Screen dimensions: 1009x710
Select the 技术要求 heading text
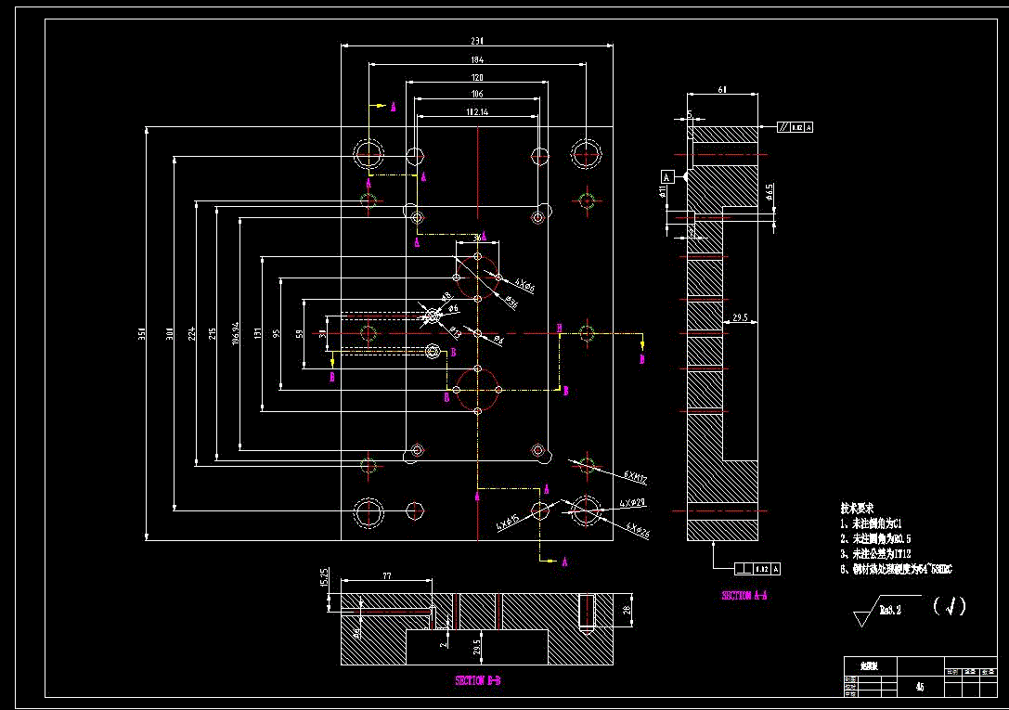[x=857, y=508]
